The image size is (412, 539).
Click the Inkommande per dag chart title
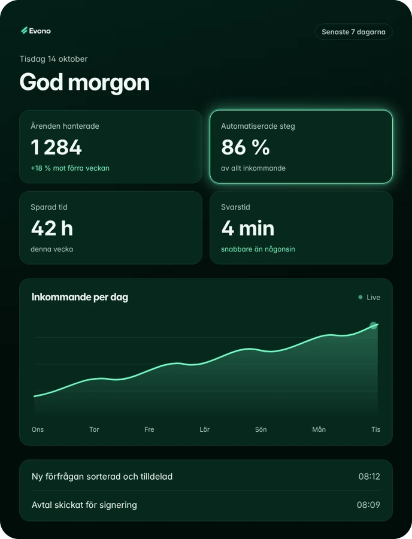[80, 297]
